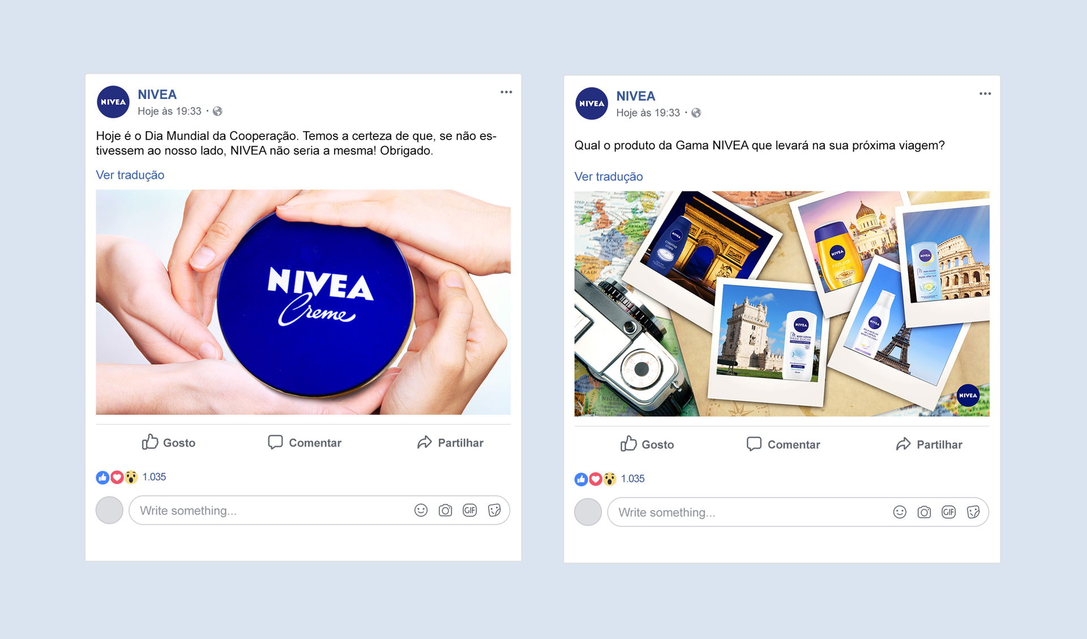This screenshot has width=1087, height=639.
Task: Click the GIF icon in the right comment box
Action: click(x=949, y=512)
